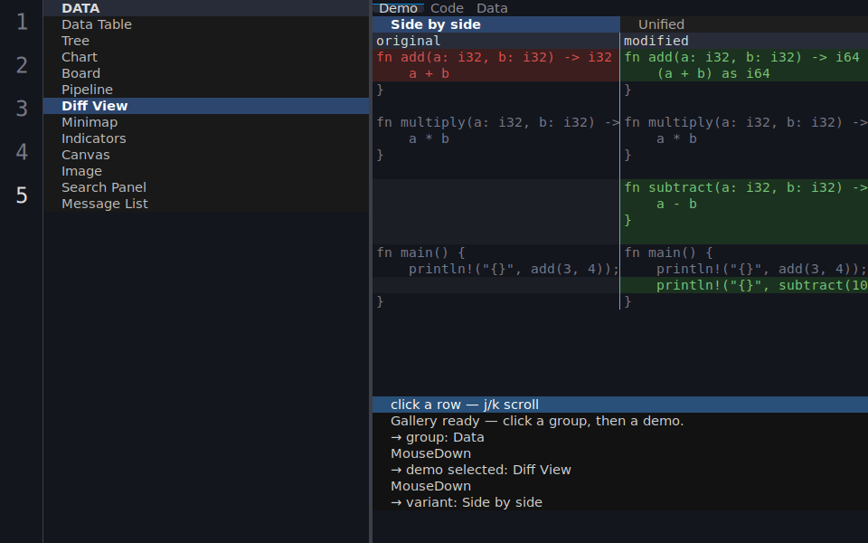Click the "original" pane header
The image size is (868, 543).
496,41
